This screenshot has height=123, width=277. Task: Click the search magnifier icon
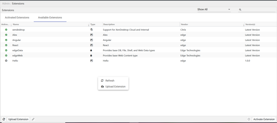(x=240, y=10)
